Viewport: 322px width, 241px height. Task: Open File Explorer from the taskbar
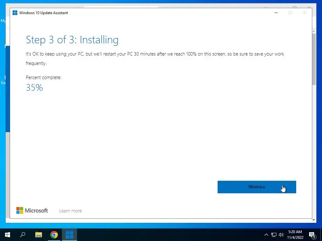coord(38,235)
